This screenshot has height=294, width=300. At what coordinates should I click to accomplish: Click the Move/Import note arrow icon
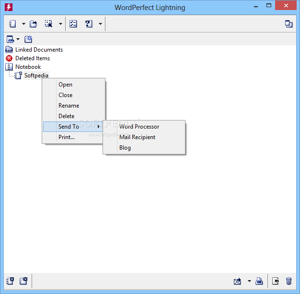click(x=275, y=281)
